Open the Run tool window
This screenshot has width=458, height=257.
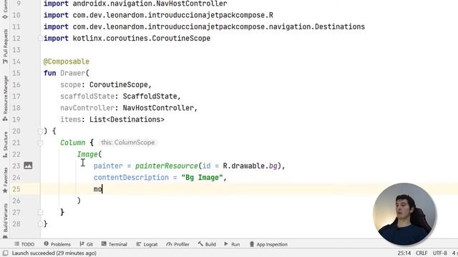click(232, 244)
